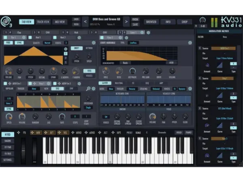Open Dynamic voices dropdown

click(x=182, y=89)
